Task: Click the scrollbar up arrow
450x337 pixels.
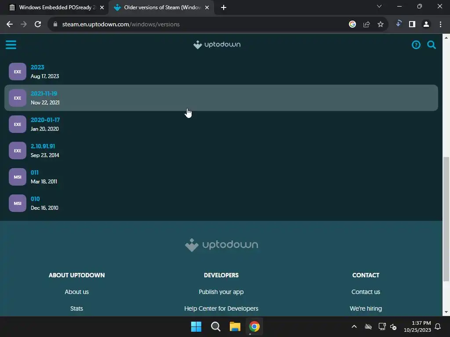Action: (x=446, y=38)
